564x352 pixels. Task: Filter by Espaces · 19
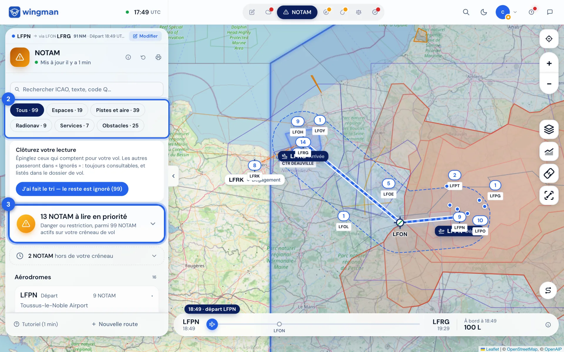coord(67,110)
